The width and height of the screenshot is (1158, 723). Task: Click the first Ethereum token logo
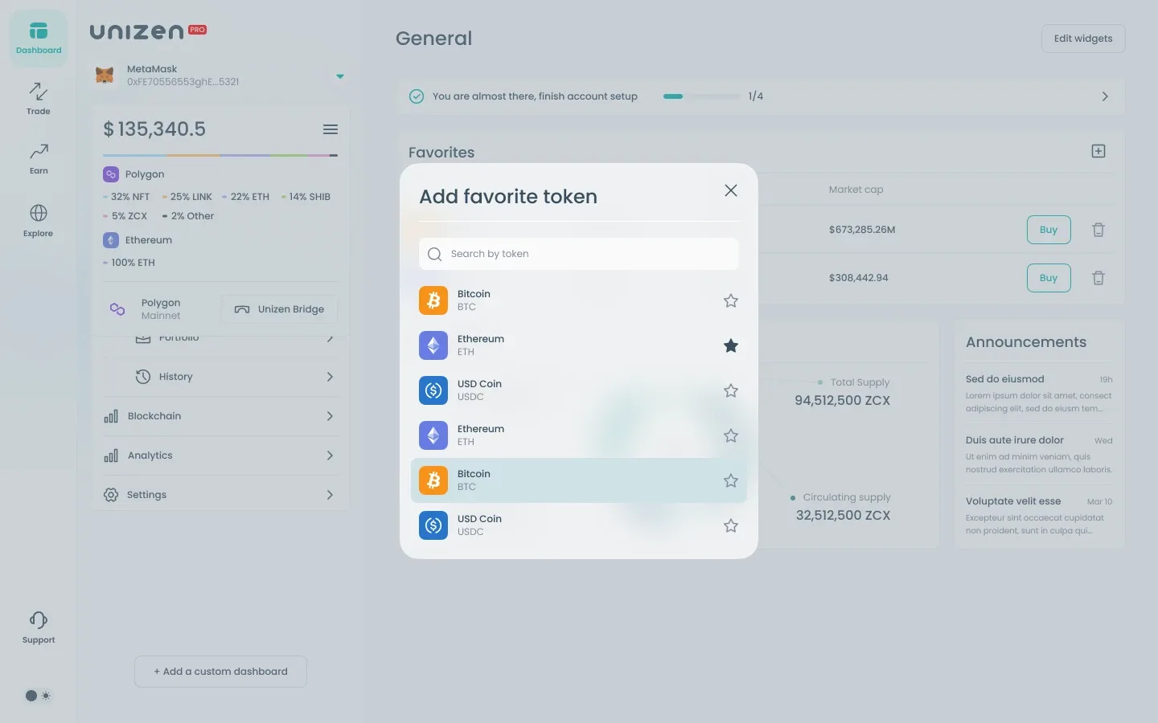(433, 345)
